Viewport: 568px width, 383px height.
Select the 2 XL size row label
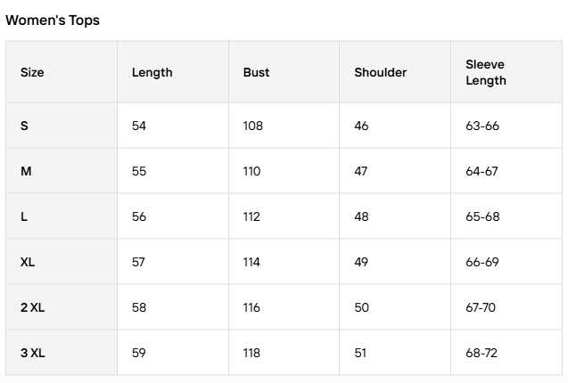[x=32, y=307]
